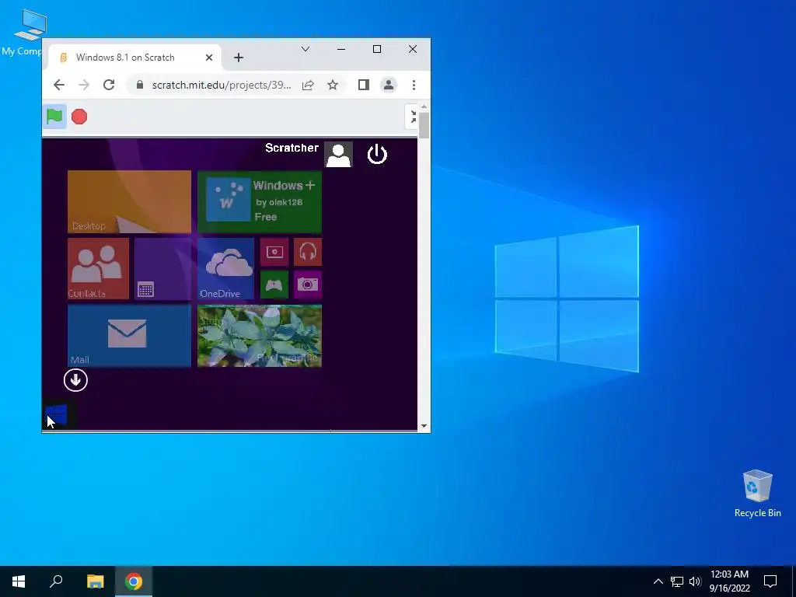Open a new Chrome tab
796x597 pixels.
tap(239, 58)
